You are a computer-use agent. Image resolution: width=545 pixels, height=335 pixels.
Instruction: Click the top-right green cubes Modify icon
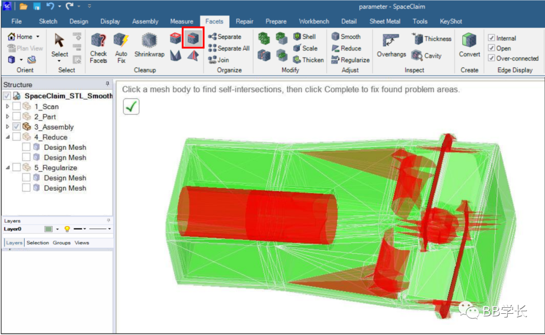[x=281, y=38]
